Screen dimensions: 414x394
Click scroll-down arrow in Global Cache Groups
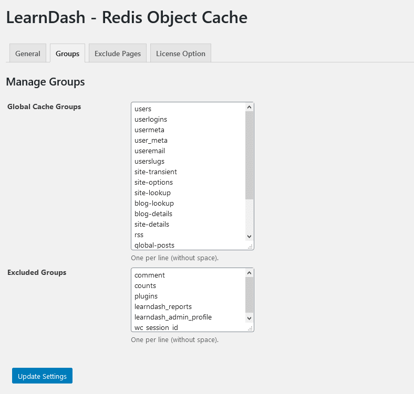[249, 236]
